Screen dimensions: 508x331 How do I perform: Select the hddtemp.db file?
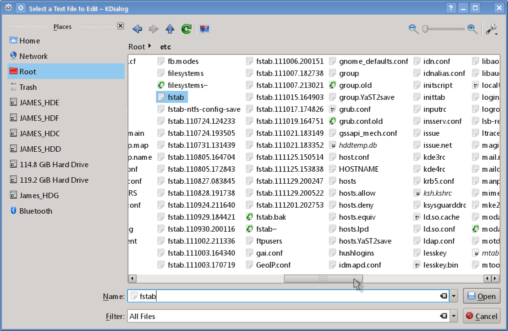(x=353, y=145)
